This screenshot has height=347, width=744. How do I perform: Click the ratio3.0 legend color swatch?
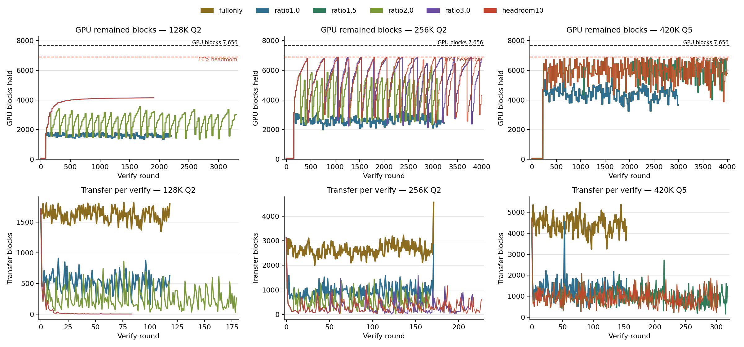point(433,11)
